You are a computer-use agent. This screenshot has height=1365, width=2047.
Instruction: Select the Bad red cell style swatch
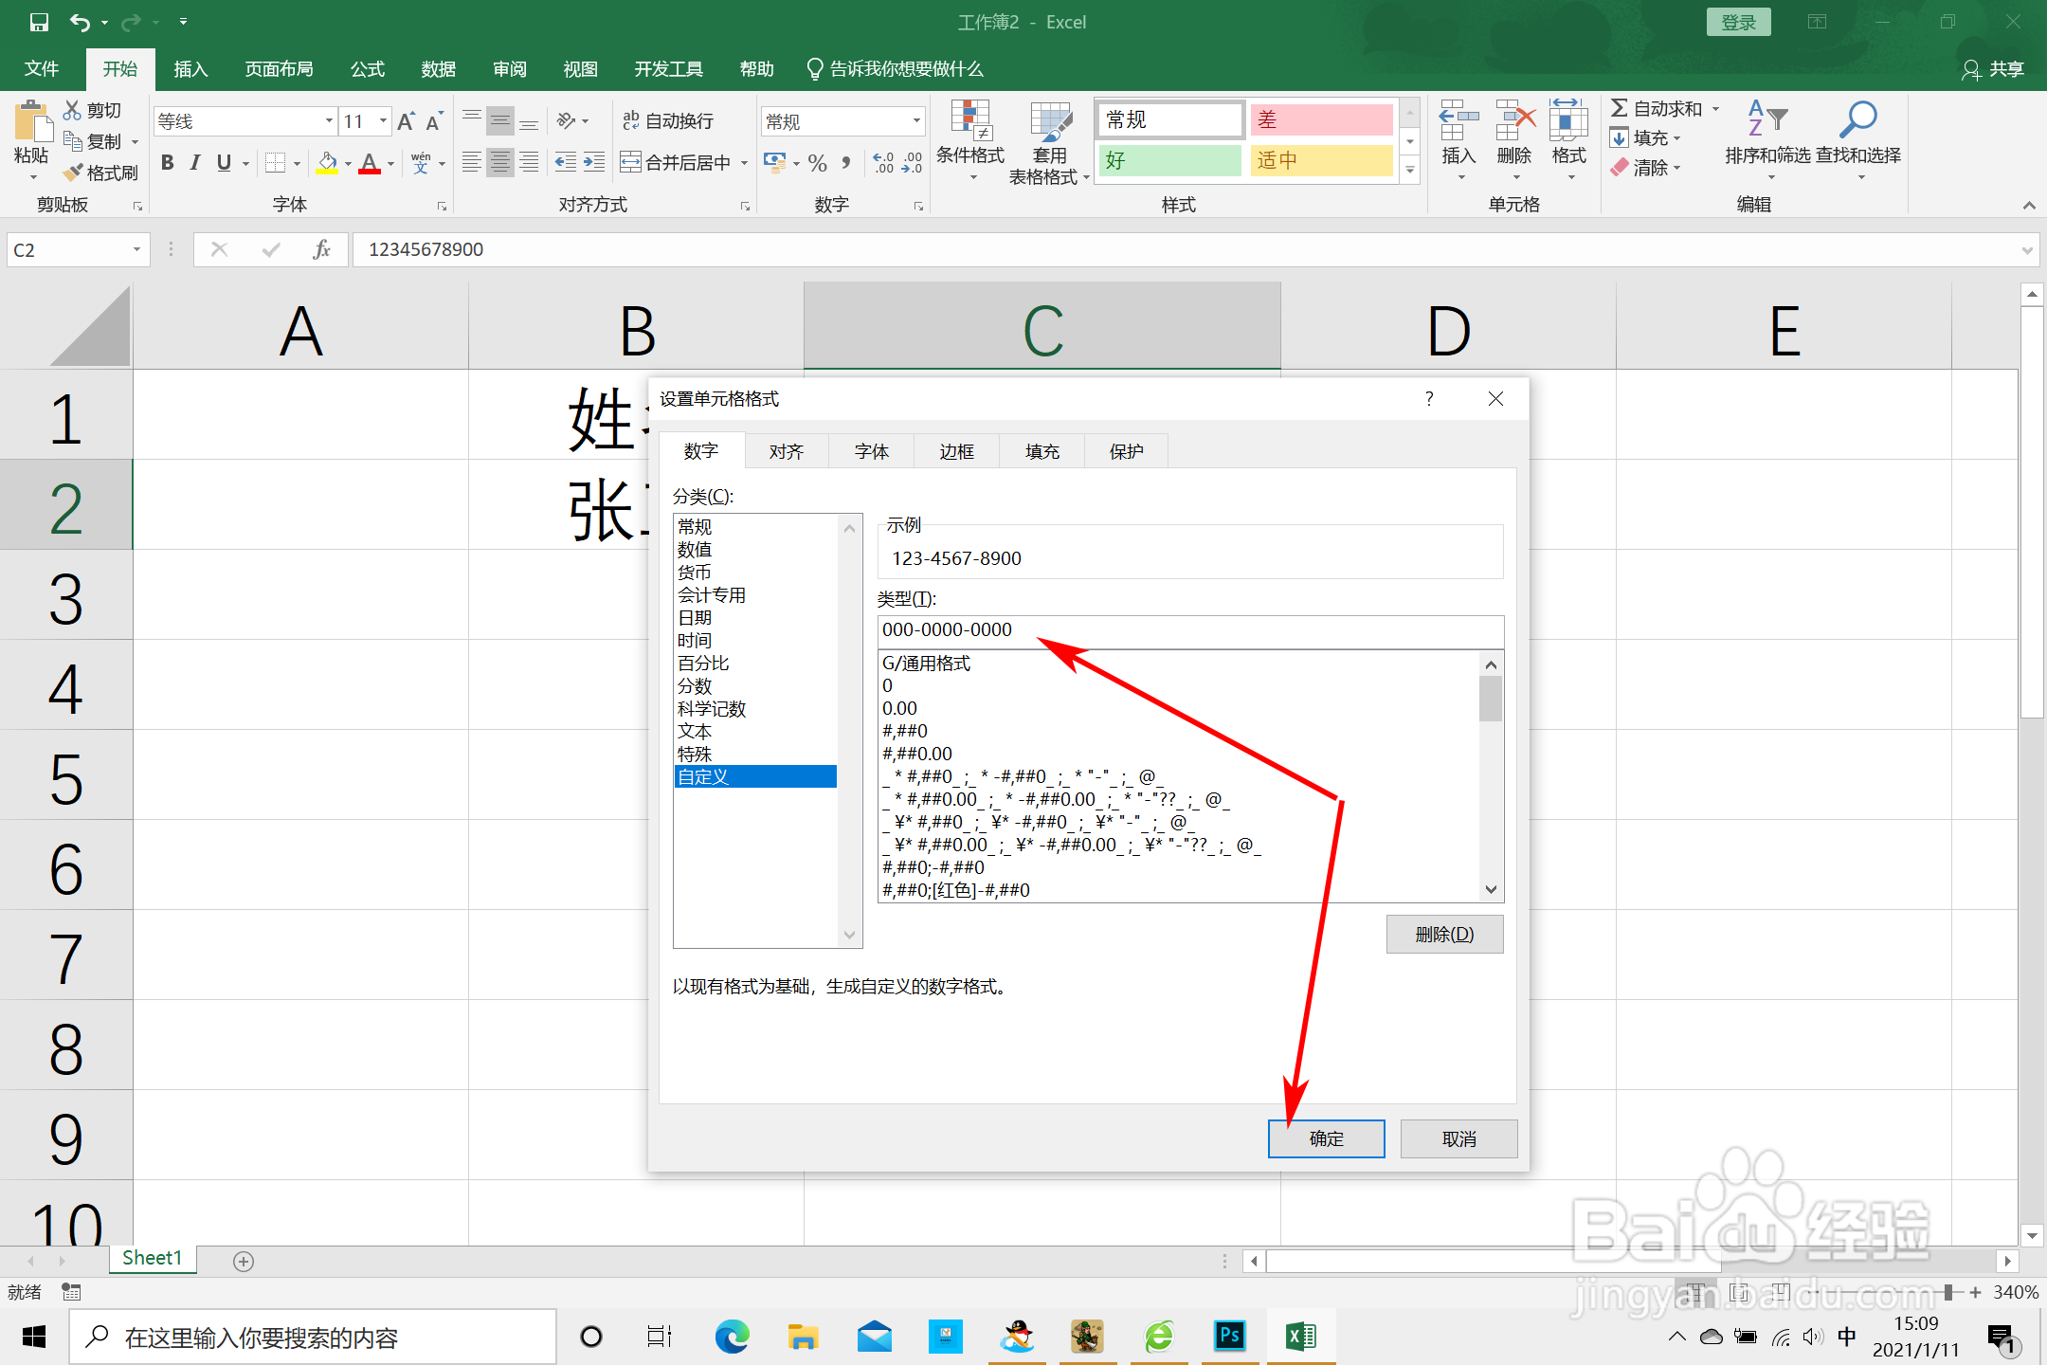(1320, 120)
